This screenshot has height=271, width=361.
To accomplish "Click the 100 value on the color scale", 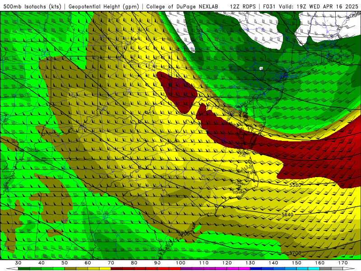I will coord(181,263).
